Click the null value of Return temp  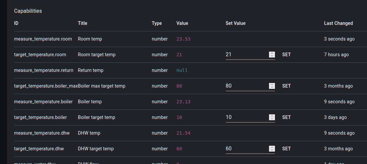pos(182,71)
